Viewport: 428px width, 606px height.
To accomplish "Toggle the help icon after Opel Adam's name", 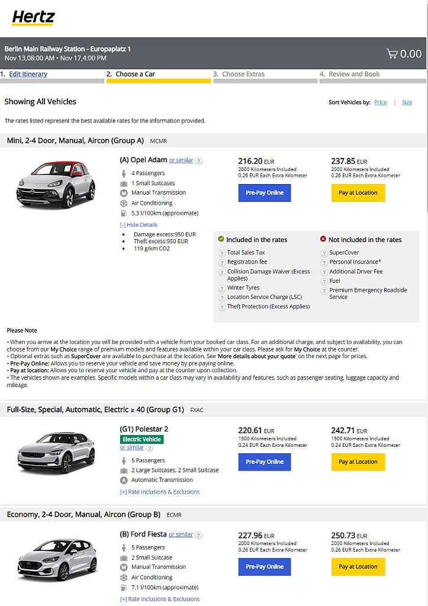I will [x=198, y=160].
